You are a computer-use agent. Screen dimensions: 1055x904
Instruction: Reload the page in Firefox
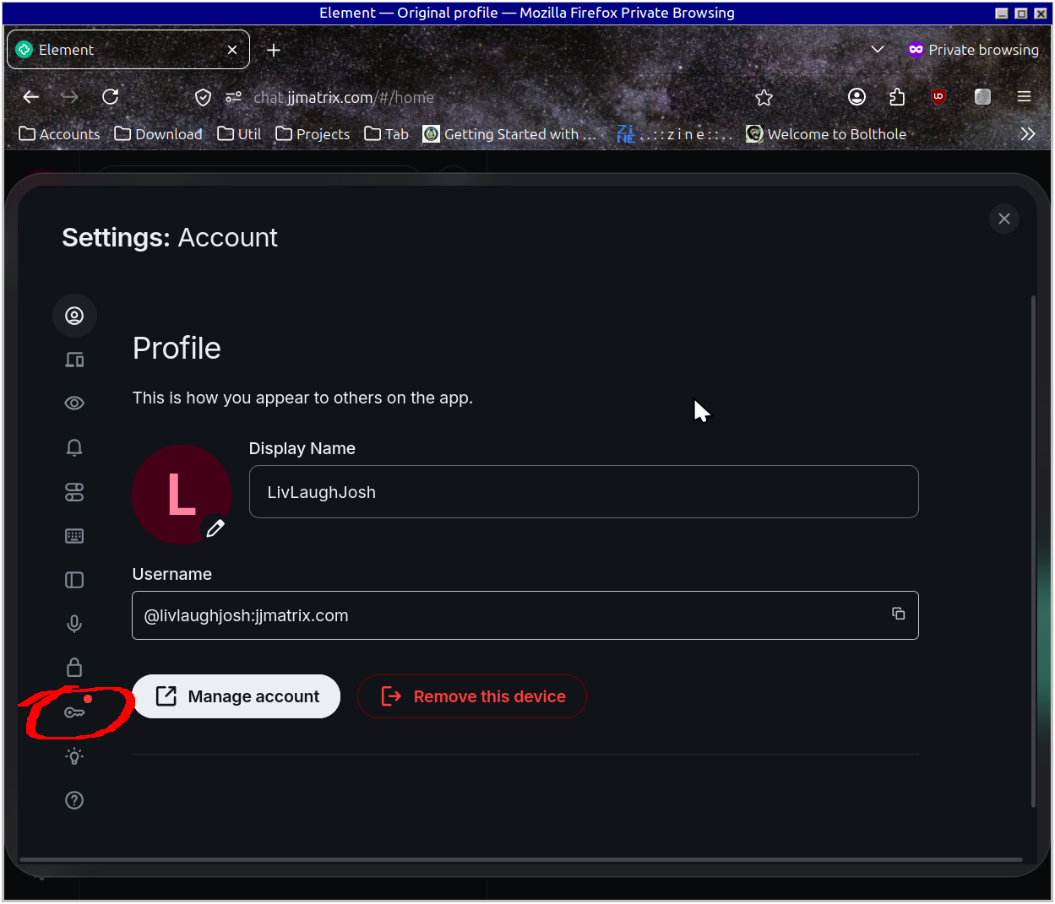[x=111, y=97]
